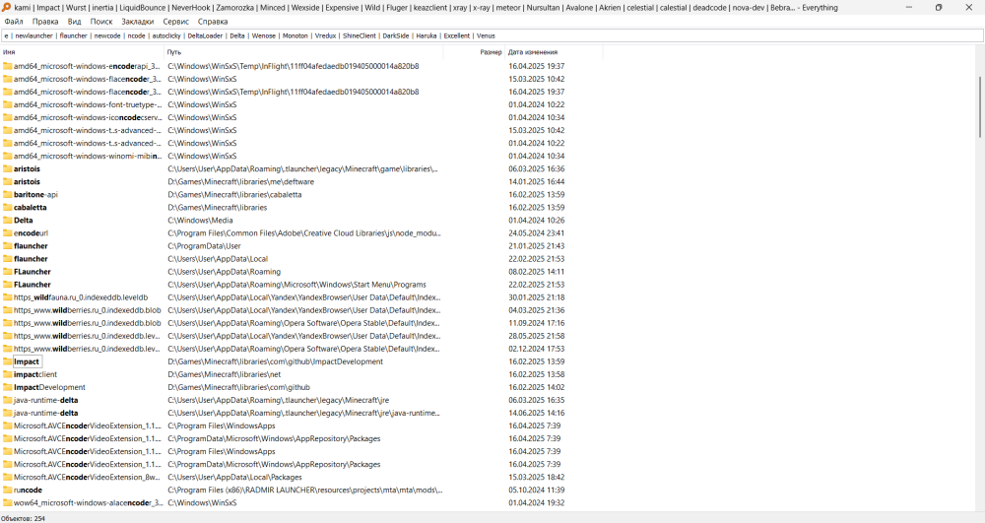The image size is (985, 523).
Task: Open the Справка menu
Action: pos(213,22)
